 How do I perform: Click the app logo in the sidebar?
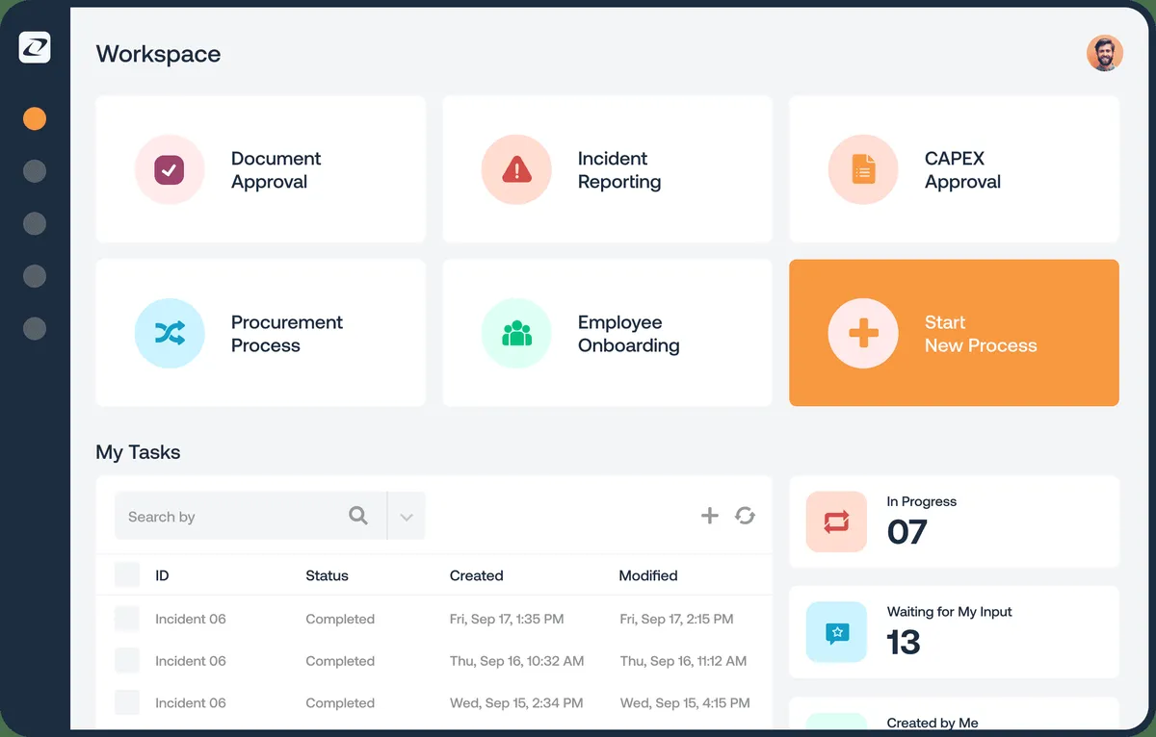pos(35,47)
